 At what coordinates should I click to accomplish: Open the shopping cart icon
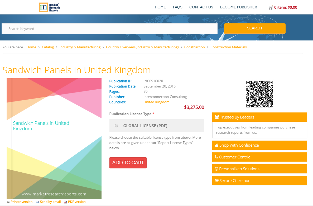click(271, 8)
